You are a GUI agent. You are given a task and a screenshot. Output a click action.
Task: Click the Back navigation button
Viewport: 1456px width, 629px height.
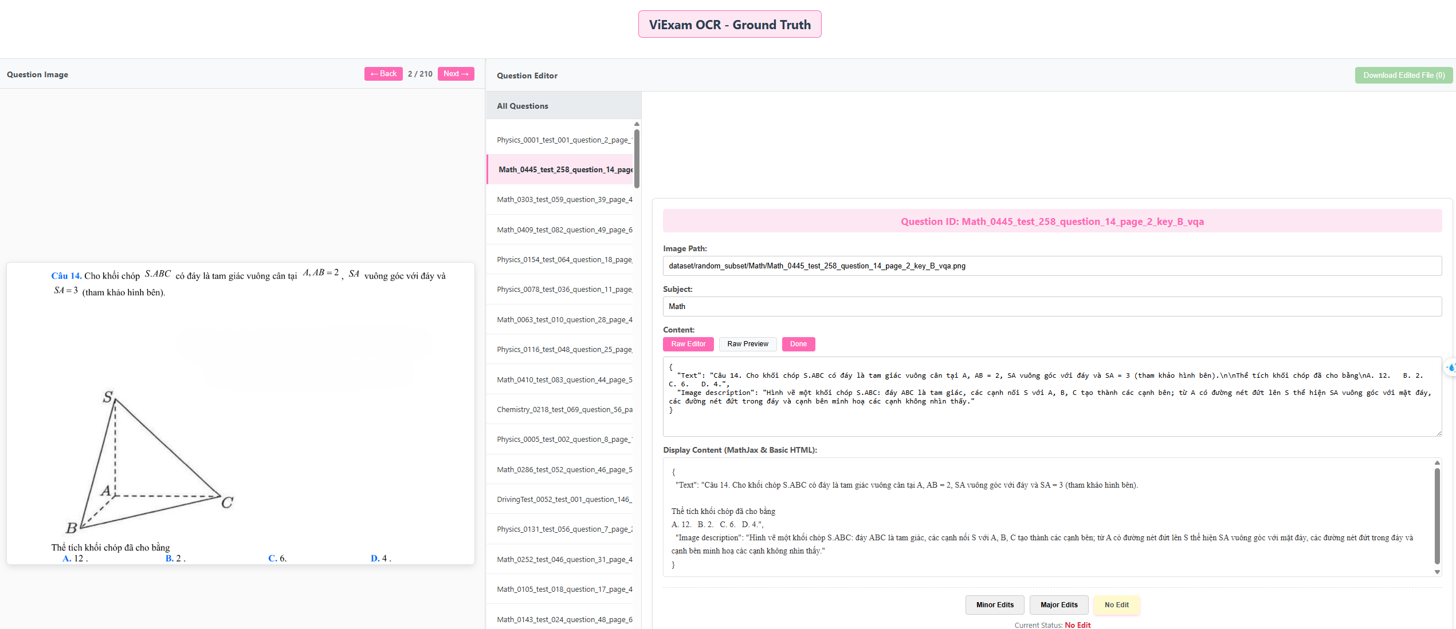(383, 74)
